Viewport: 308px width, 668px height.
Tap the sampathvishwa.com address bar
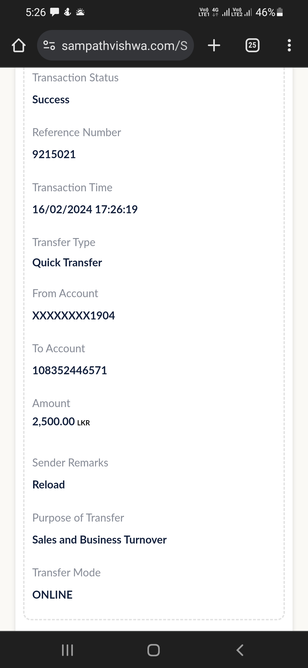tap(124, 46)
